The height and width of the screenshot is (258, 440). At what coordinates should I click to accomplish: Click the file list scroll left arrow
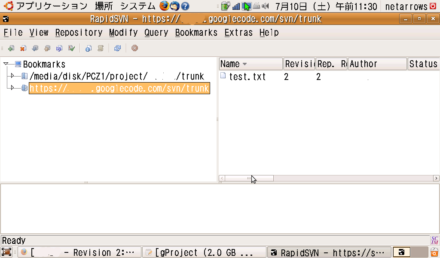point(222,178)
